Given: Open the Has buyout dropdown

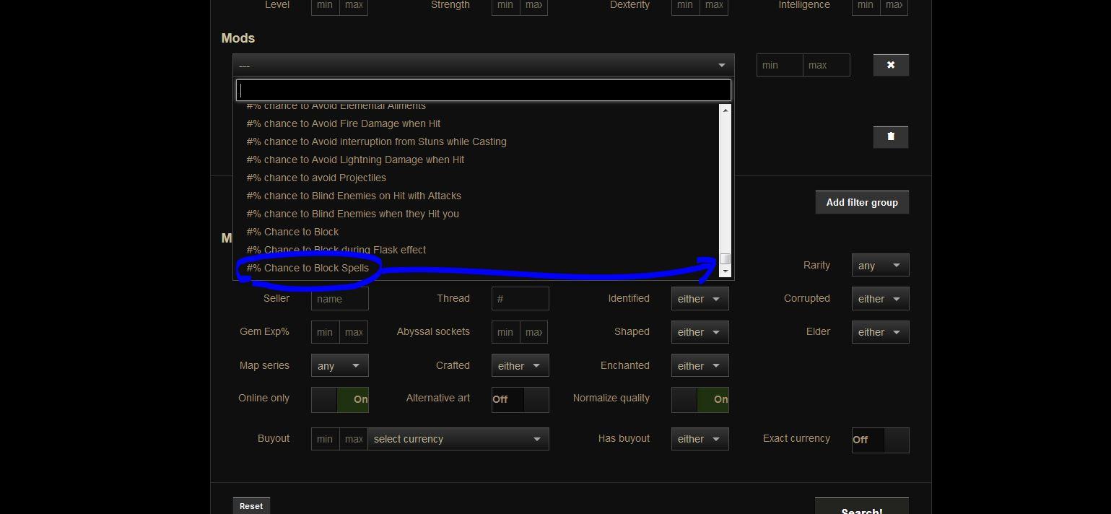Looking at the screenshot, I should pyautogui.click(x=699, y=438).
